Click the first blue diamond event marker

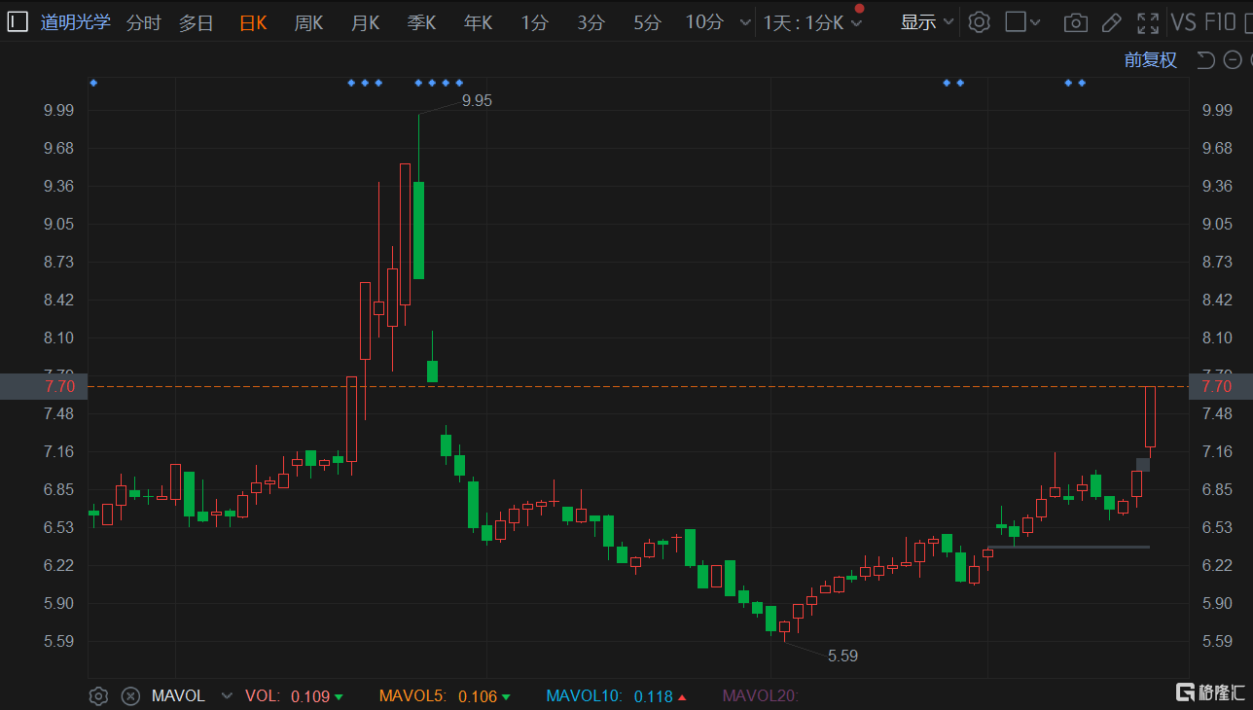93,83
